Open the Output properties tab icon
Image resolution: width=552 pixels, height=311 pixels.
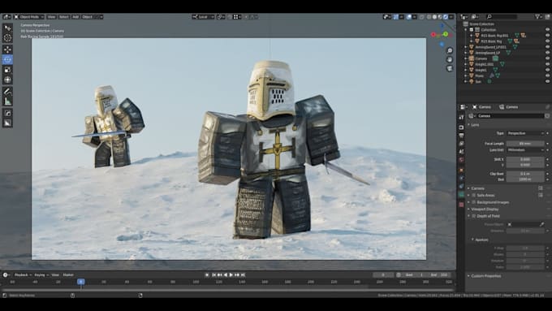tap(461, 136)
